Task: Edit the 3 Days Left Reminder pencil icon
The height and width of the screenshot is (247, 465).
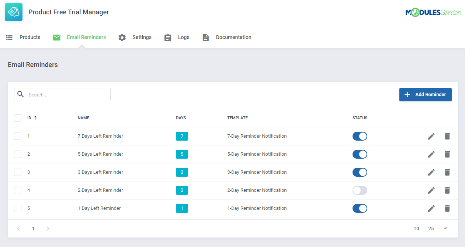Action: [431, 172]
